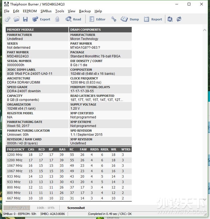
Task: Read SPD data from the module
Action: coord(73,19)
